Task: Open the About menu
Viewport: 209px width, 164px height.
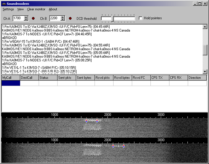Action: coord(53,9)
